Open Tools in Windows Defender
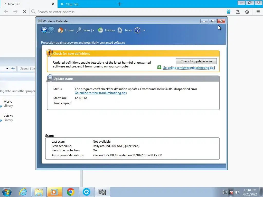Image resolution: width=263 pixels, height=197 pixels. [125, 30]
